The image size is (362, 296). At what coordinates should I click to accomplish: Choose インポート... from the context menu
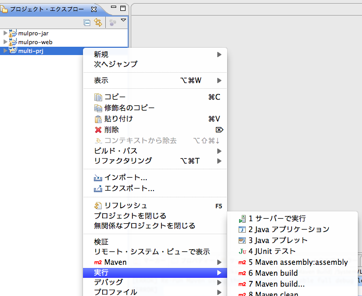coord(126,178)
